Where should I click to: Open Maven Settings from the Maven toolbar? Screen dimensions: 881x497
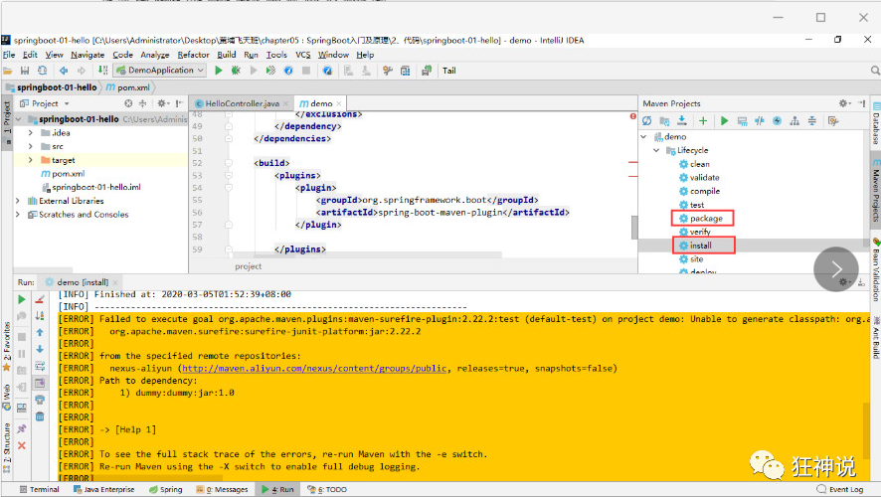(833, 120)
